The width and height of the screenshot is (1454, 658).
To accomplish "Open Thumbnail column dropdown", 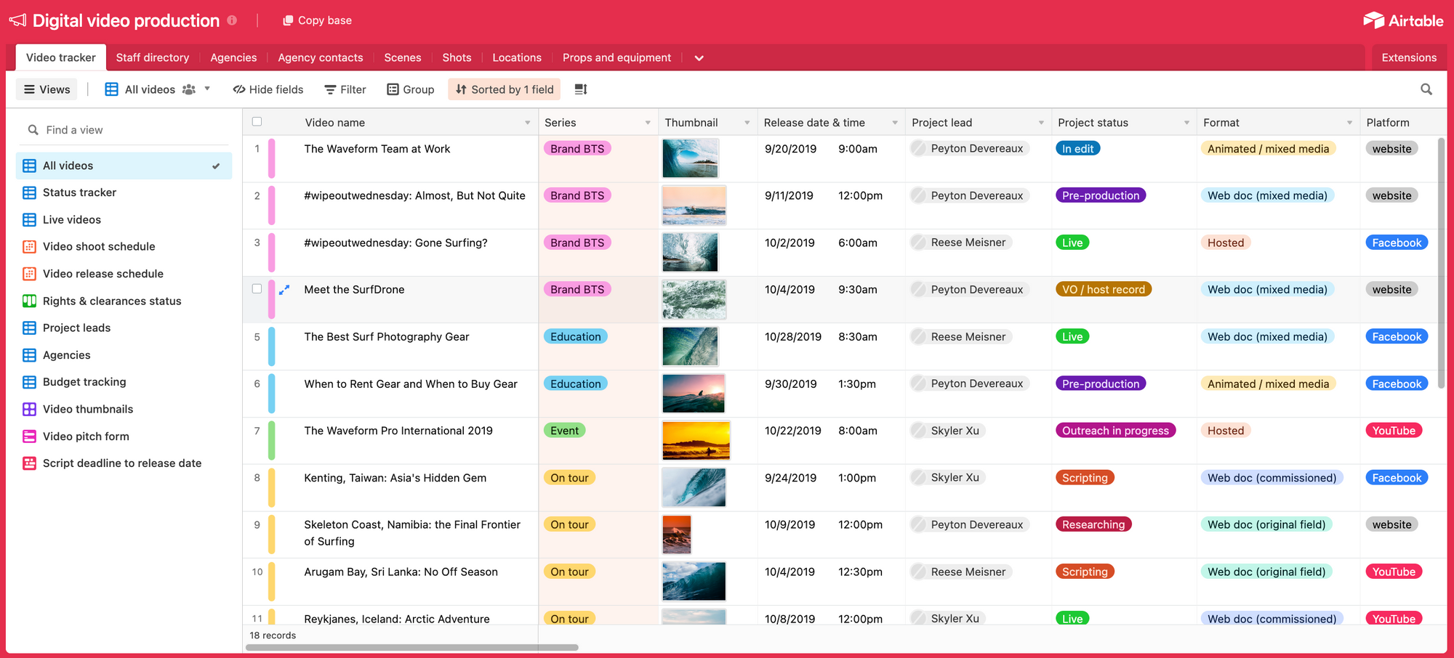I will [747, 123].
